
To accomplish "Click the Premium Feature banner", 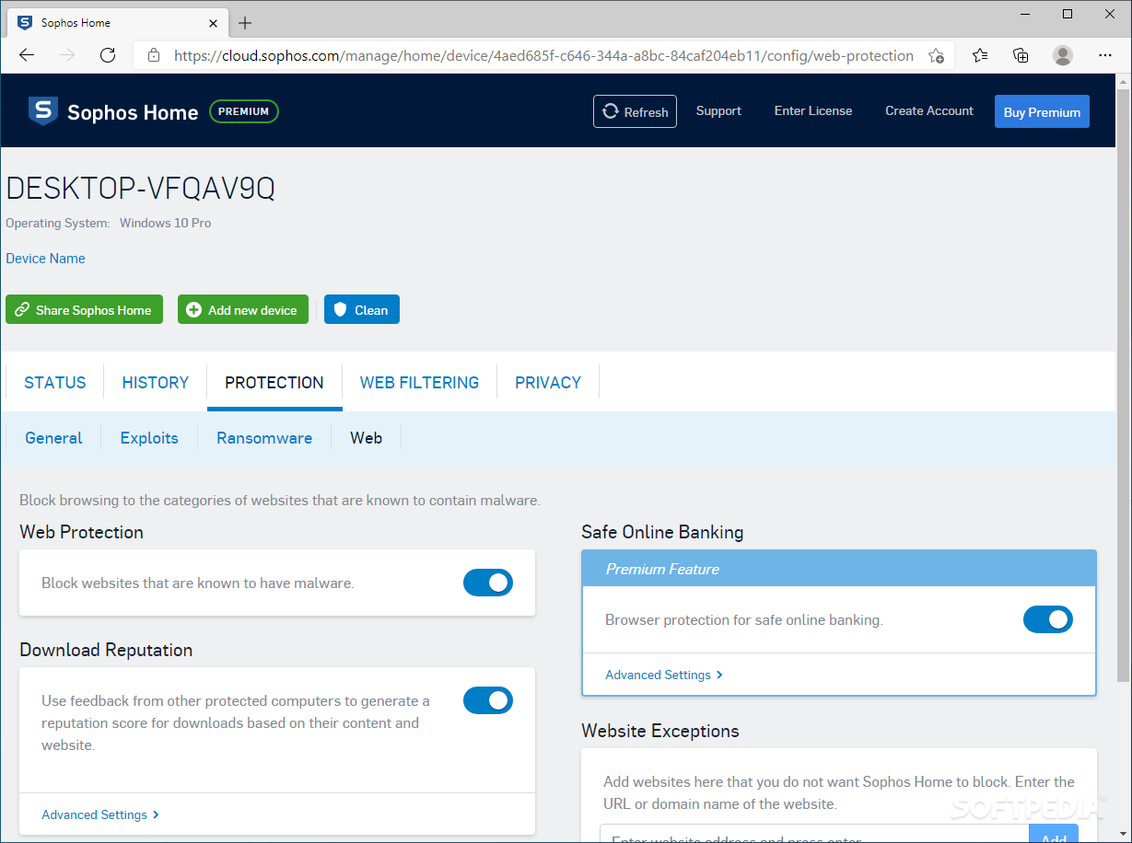I will click(x=839, y=569).
